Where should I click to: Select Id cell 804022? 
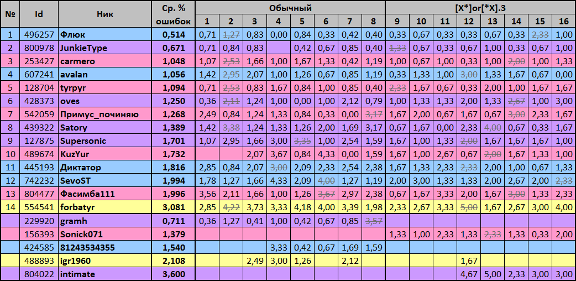point(39,274)
